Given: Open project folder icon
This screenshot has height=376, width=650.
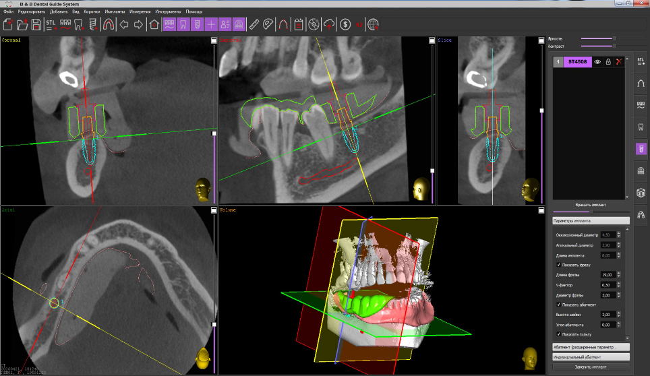Looking at the screenshot, I should [x=22, y=24].
